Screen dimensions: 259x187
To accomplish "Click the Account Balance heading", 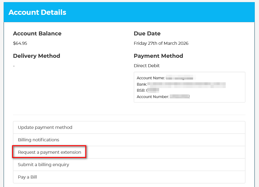I will point(37,34).
